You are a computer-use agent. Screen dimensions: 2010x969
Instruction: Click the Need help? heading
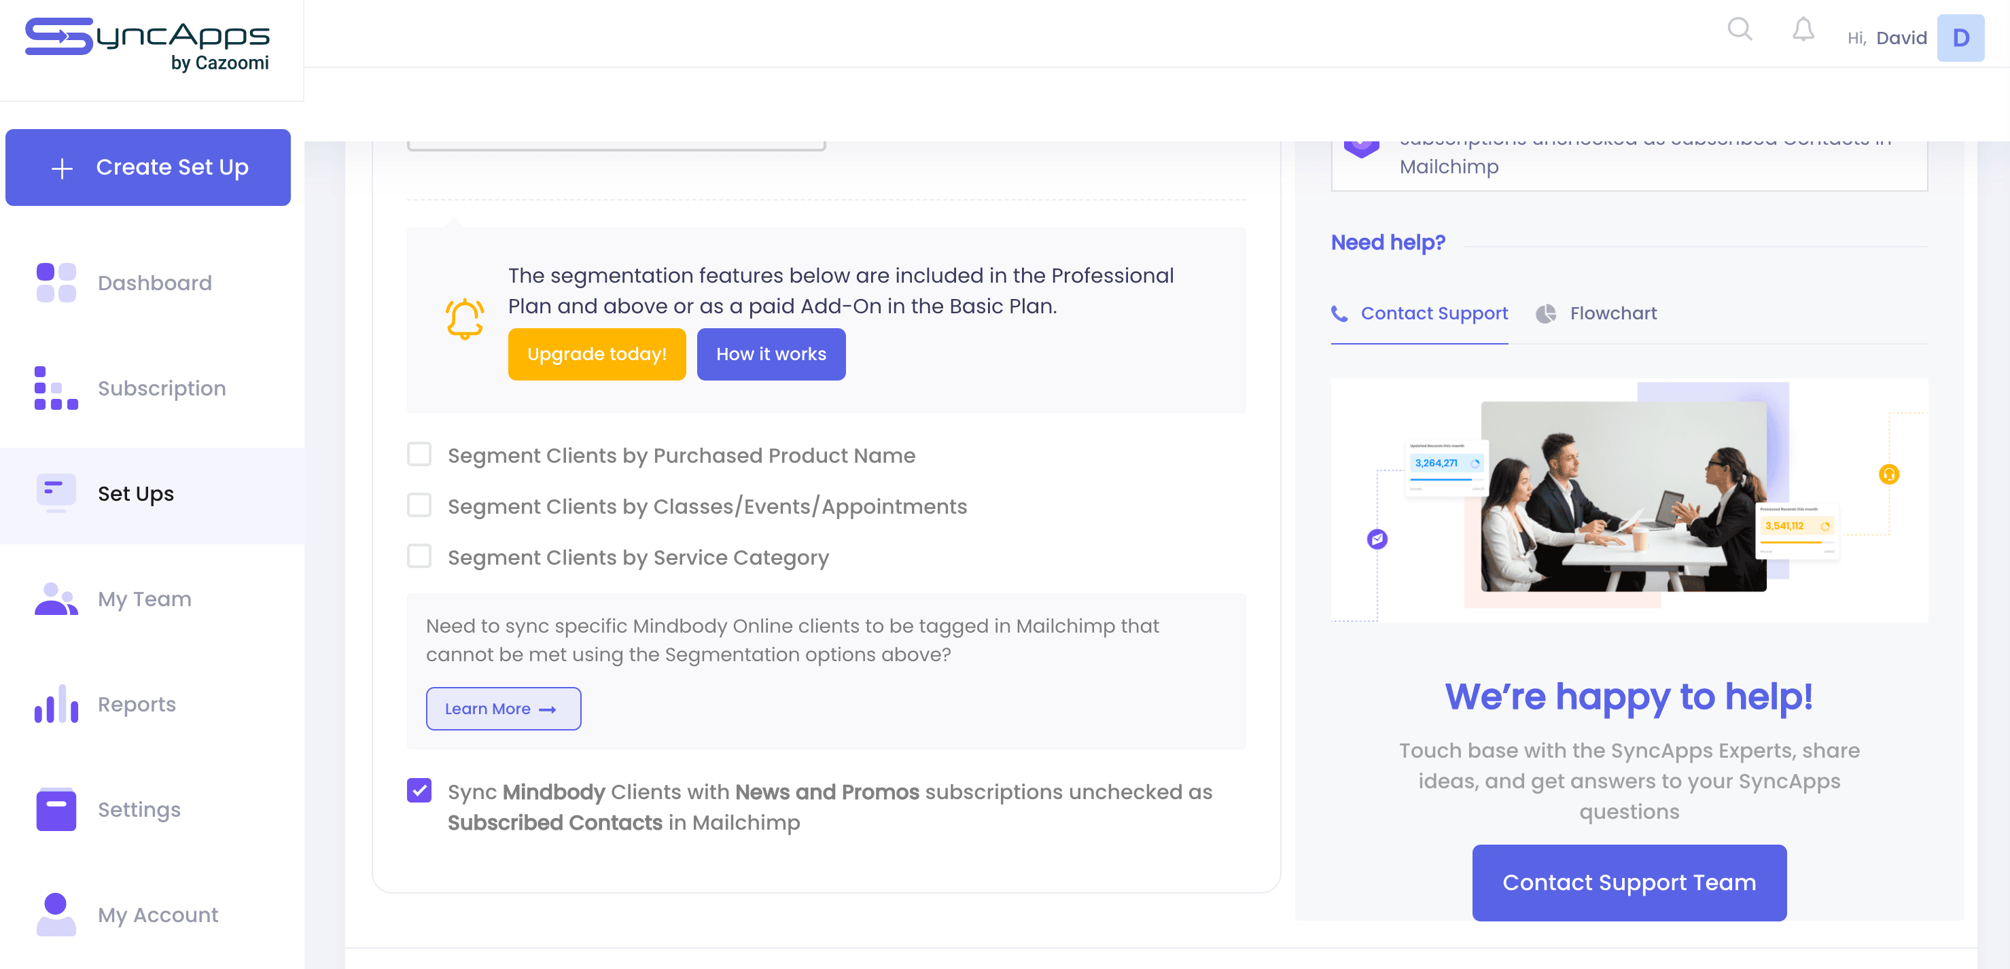point(1388,243)
